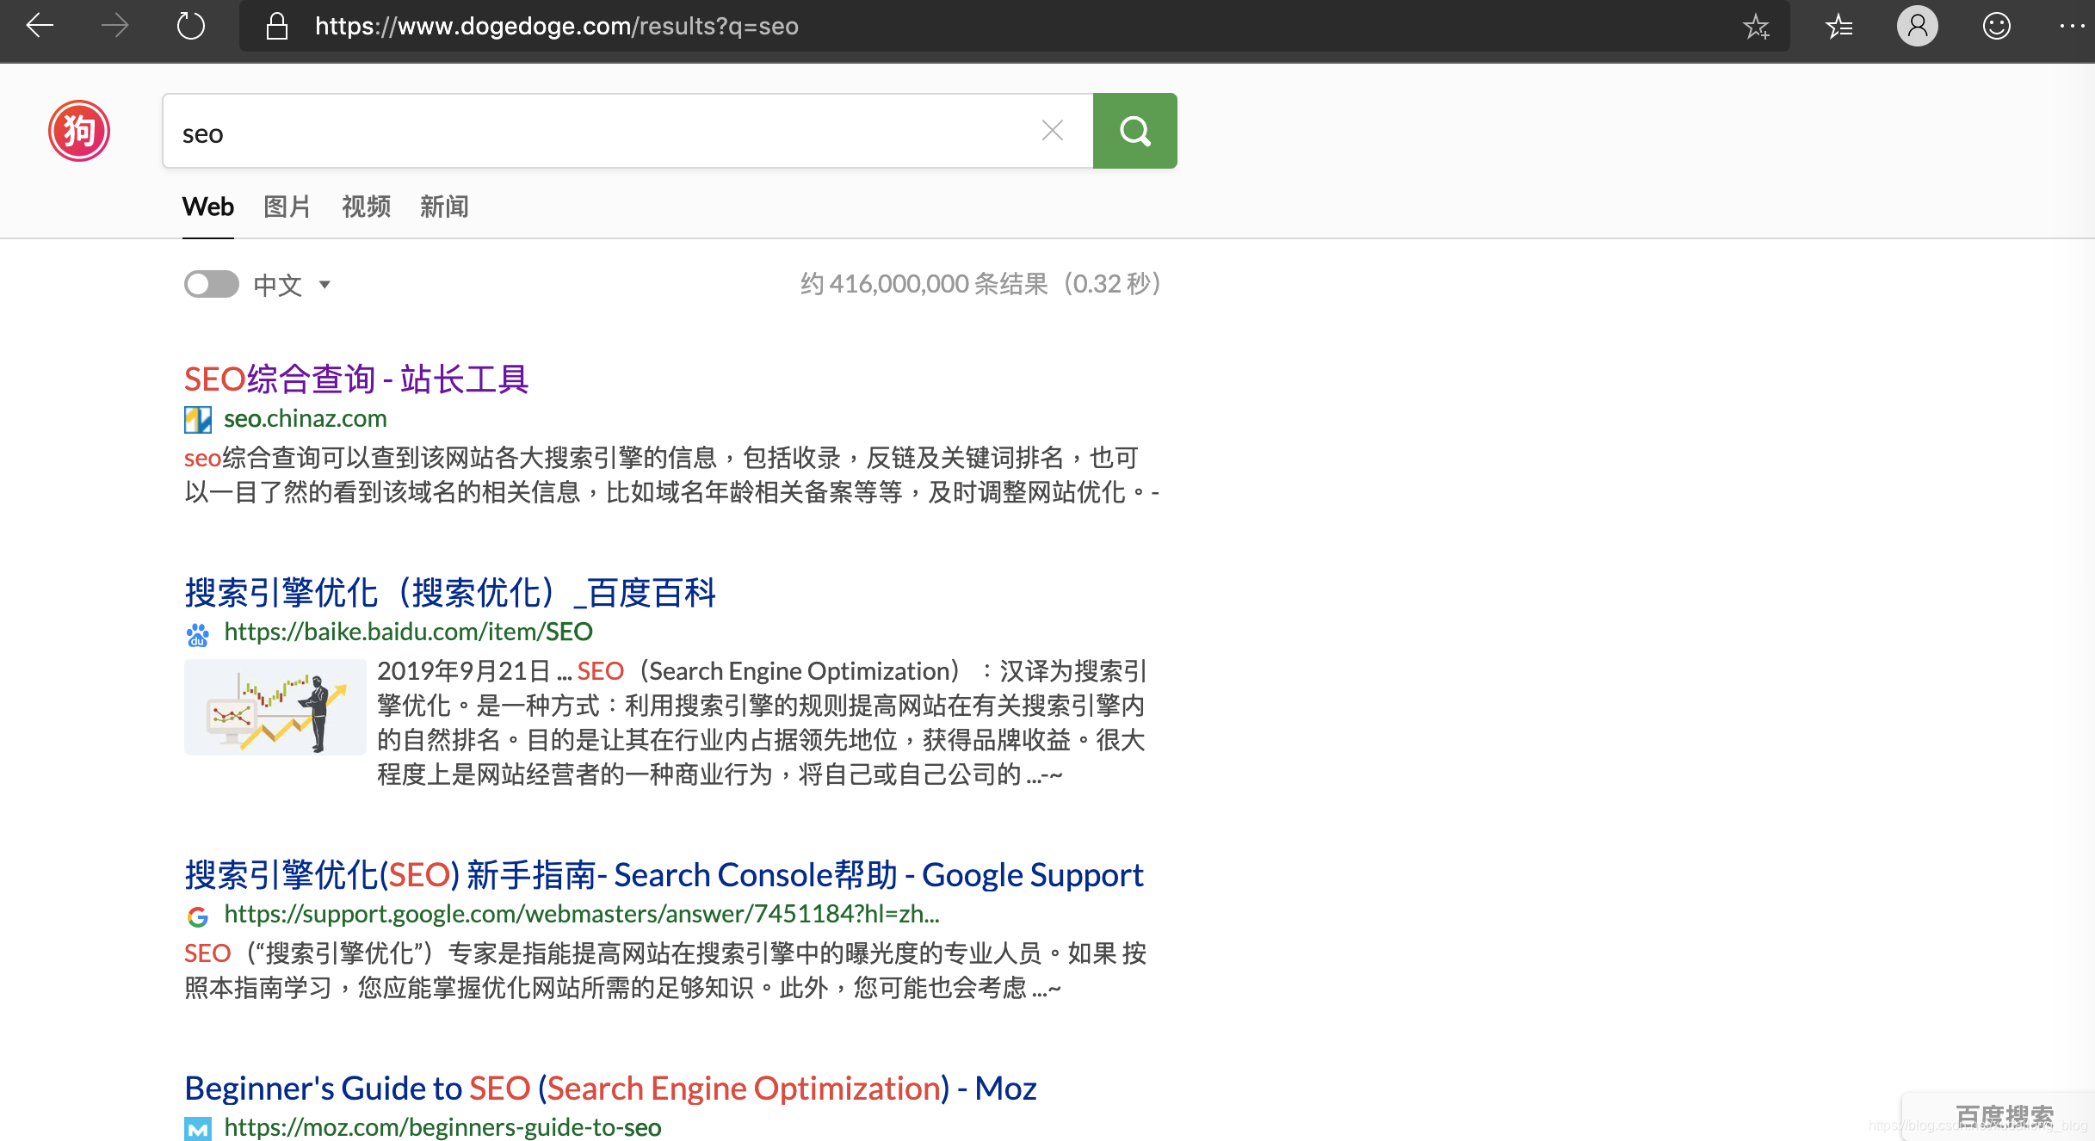Open Beginner's Guide to SEO from Moz
This screenshot has width=2095, height=1141.
click(609, 1087)
